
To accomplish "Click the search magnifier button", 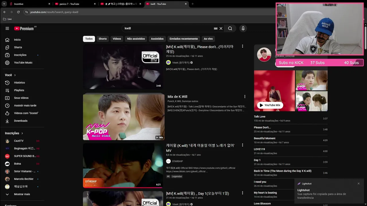I will [230, 28].
